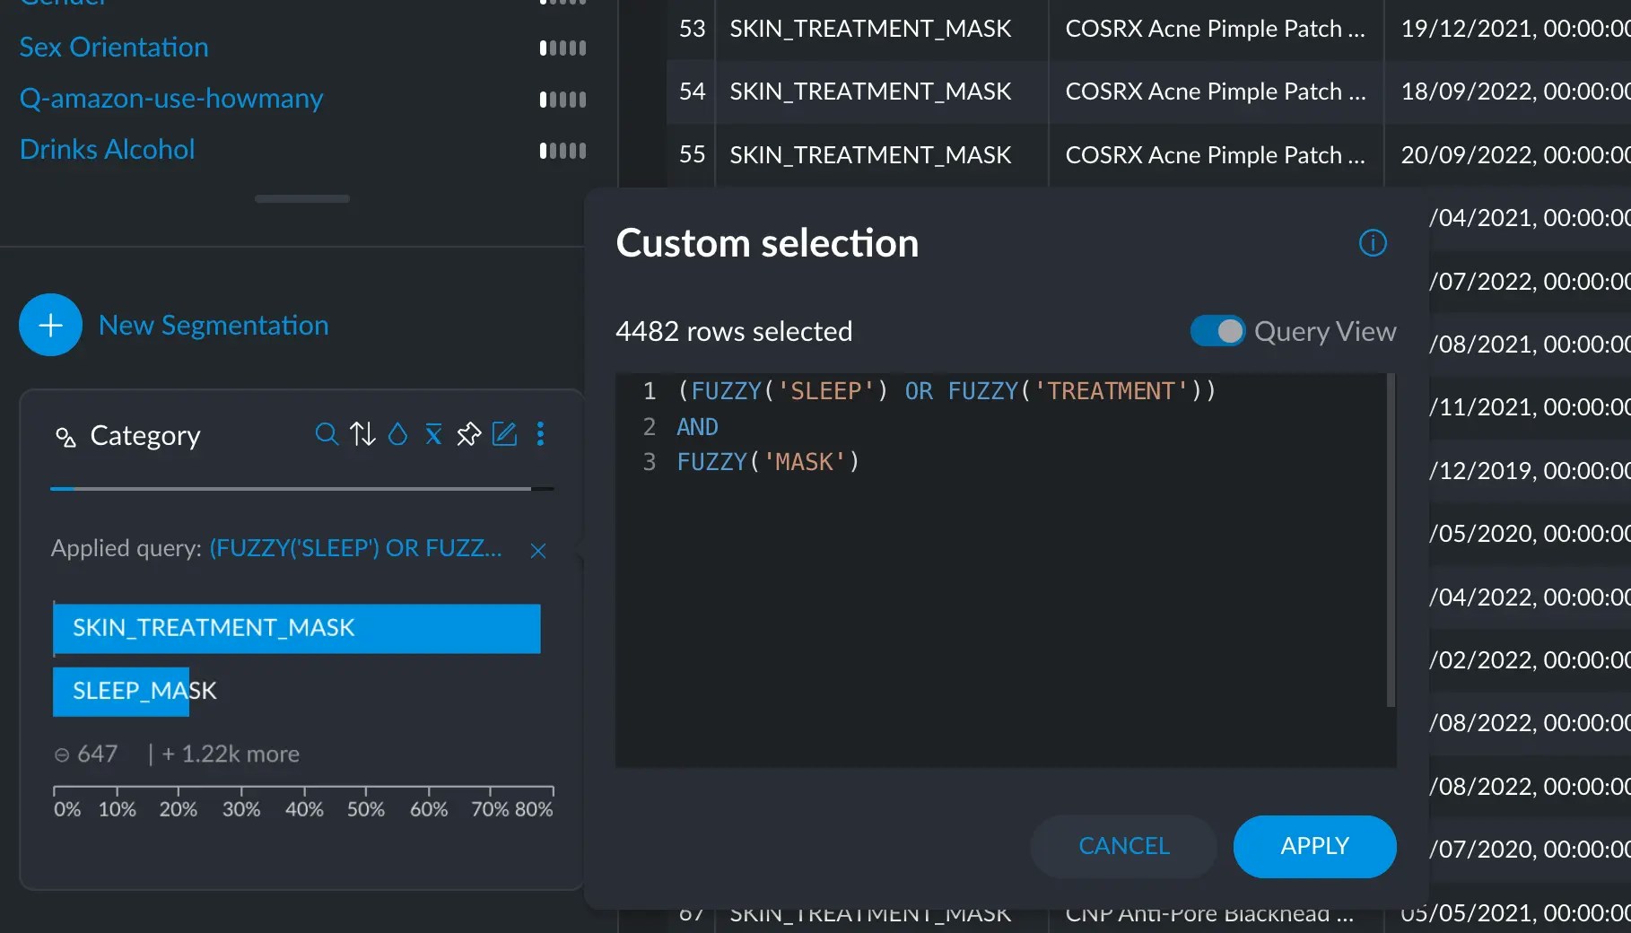This screenshot has height=933, width=1631.
Task: Click the Category panel progress bar
Action: click(302, 489)
